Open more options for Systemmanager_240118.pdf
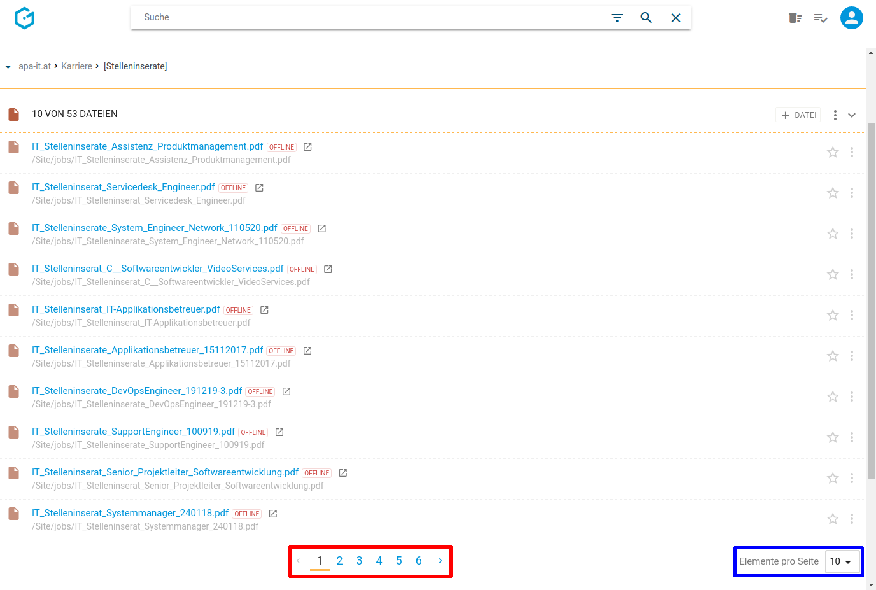Screen dimensions: 876x590 (x=852, y=519)
